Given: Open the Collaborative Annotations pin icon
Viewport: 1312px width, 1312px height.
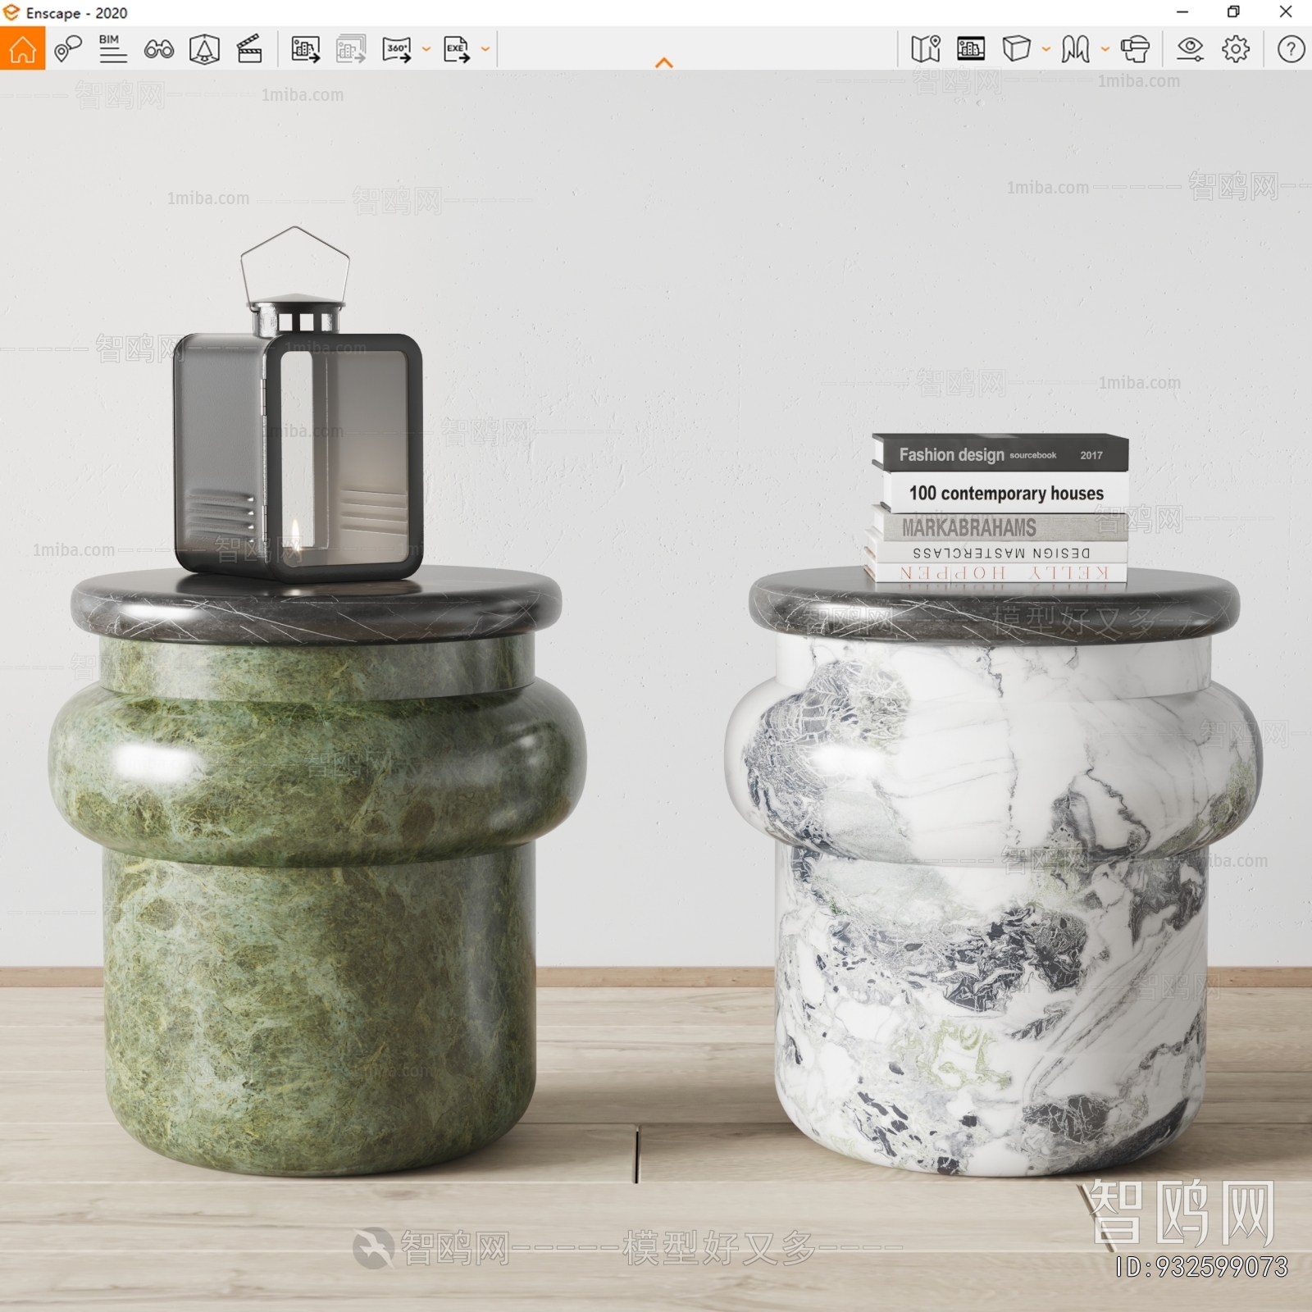Looking at the screenshot, I should pyautogui.click(x=68, y=49).
